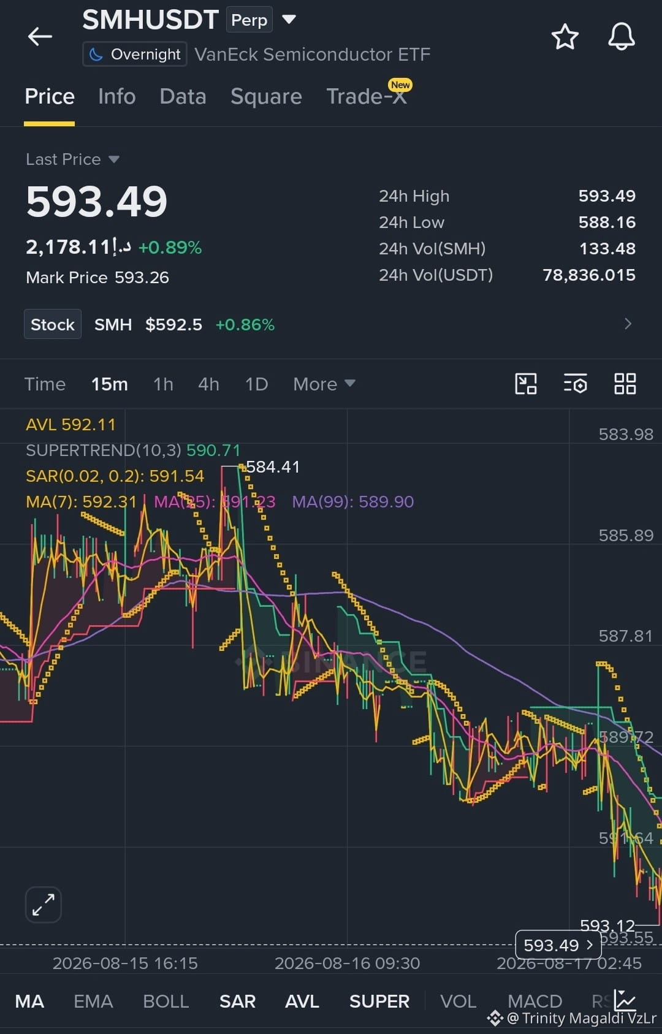The height and width of the screenshot is (1034, 662).
Task: Toggle the AVL indicator
Action: point(302,1002)
